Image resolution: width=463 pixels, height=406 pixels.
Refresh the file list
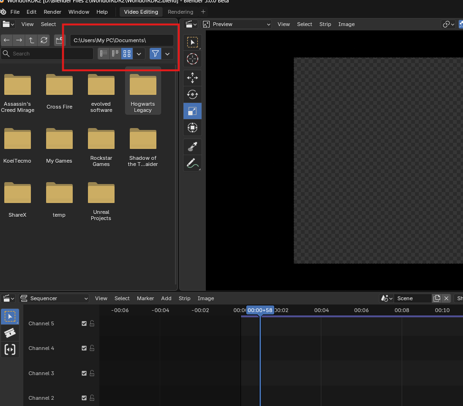[44, 40]
